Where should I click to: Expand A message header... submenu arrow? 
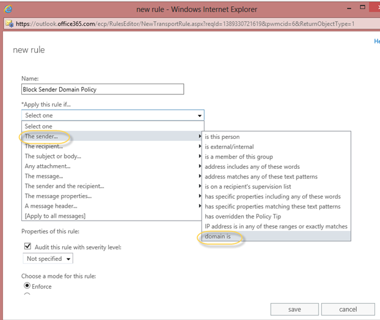click(200, 206)
